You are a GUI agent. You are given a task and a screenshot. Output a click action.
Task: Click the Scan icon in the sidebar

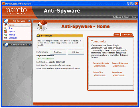coord(5,28)
